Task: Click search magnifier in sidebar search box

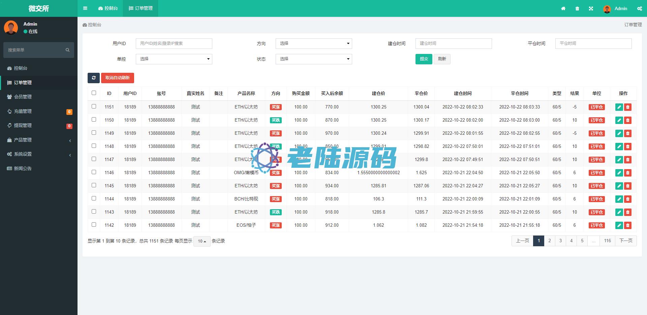Action: tap(67, 50)
